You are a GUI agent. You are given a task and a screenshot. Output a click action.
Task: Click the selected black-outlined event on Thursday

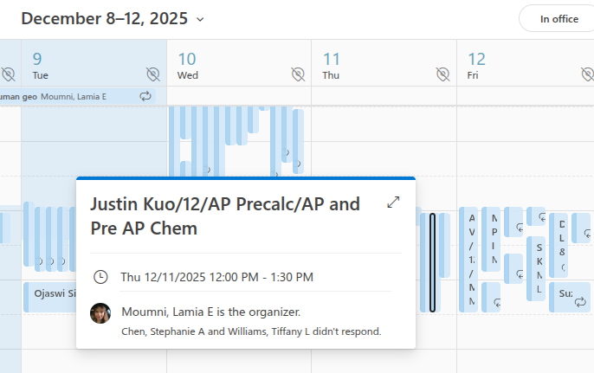click(433, 261)
